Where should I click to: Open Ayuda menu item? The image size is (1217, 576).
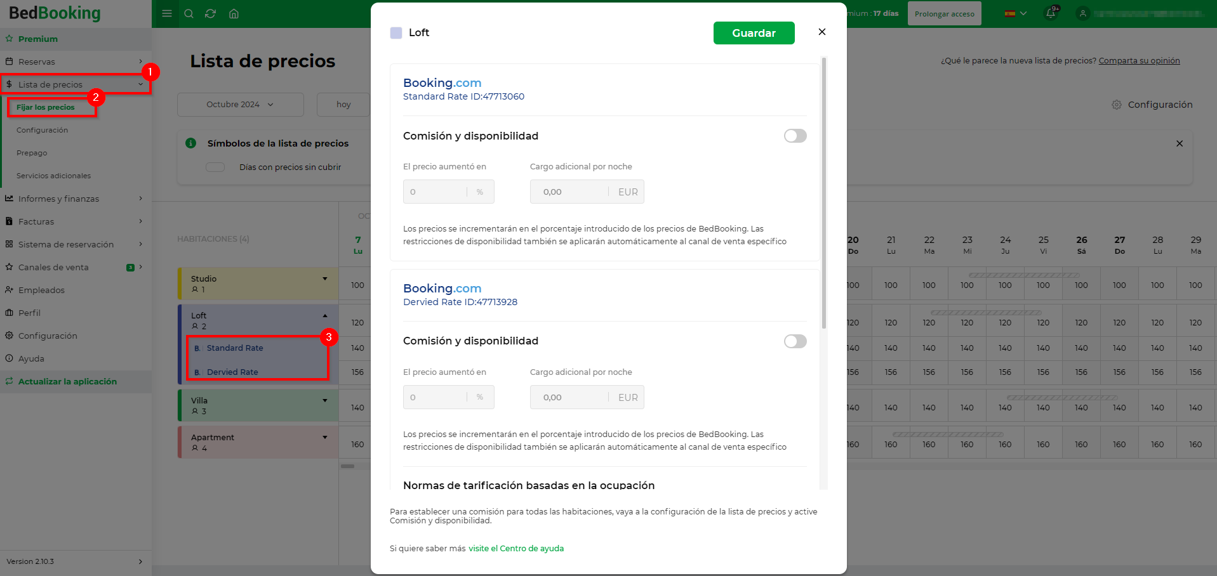tap(31, 358)
